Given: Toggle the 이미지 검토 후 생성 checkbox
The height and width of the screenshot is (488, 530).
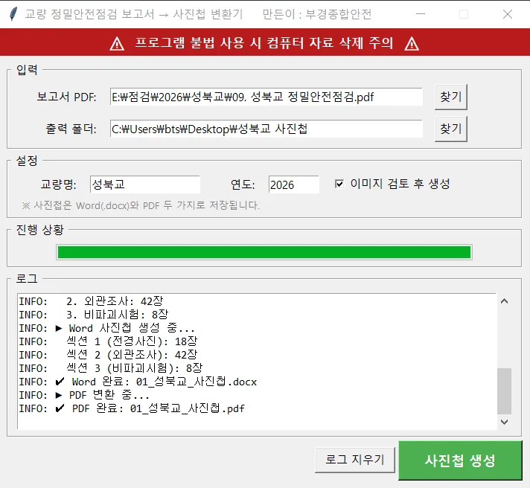Looking at the screenshot, I should point(339,184).
